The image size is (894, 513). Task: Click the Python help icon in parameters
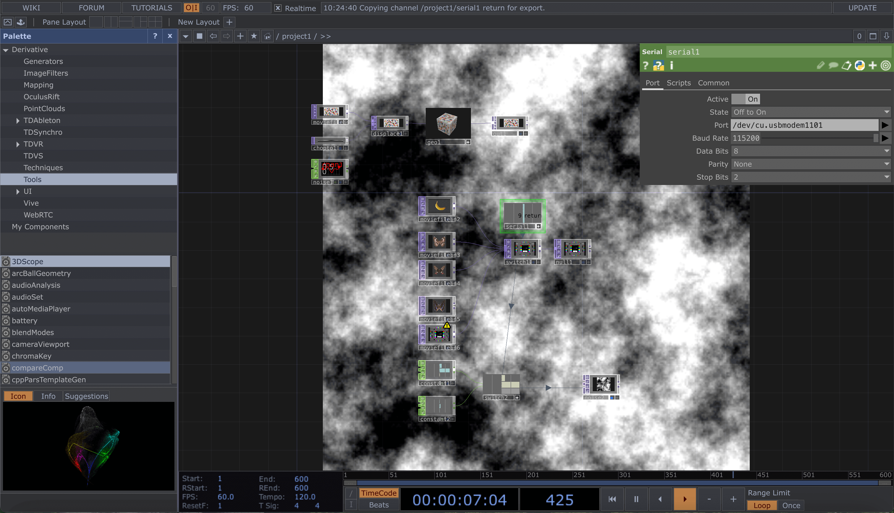[x=658, y=66]
